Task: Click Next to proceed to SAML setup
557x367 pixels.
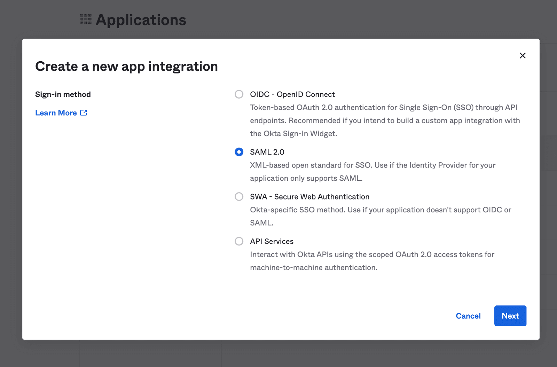Action: click(x=510, y=316)
